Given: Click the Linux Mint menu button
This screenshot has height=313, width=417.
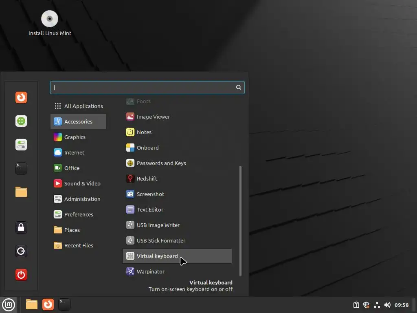Looking at the screenshot, I should tap(9, 305).
